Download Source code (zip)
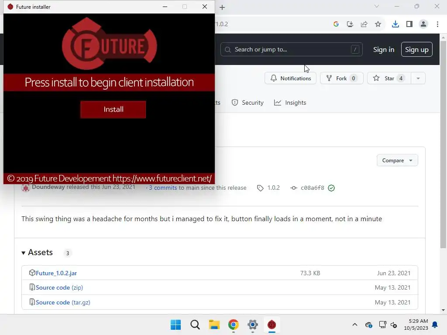The width and height of the screenshot is (447, 335). point(59,287)
